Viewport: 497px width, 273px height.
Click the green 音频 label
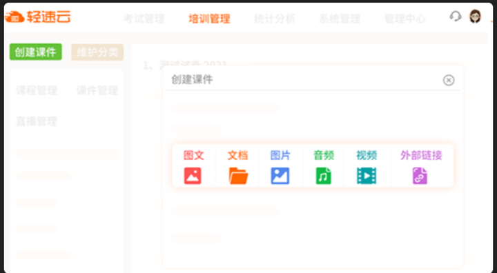coord(324,156)
